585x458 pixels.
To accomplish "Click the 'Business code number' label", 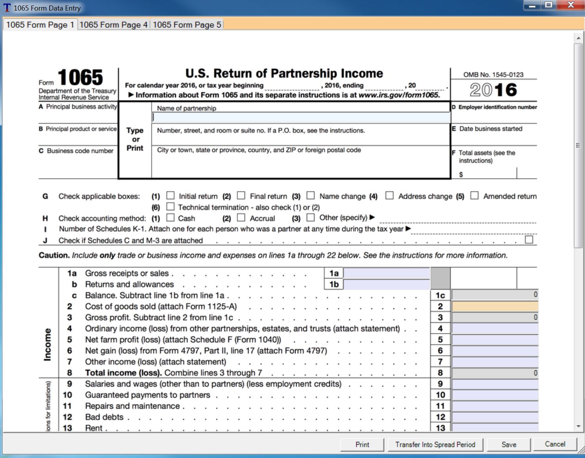I will point(80,151).
